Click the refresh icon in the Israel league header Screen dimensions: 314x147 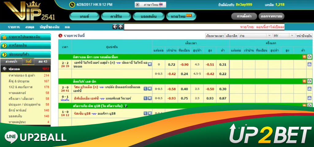(x=309, y=57)
